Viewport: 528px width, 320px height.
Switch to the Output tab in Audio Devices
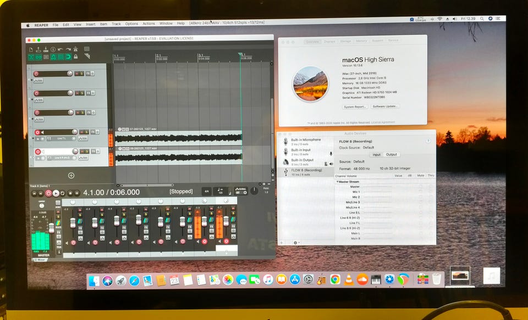tap(391, 155)
